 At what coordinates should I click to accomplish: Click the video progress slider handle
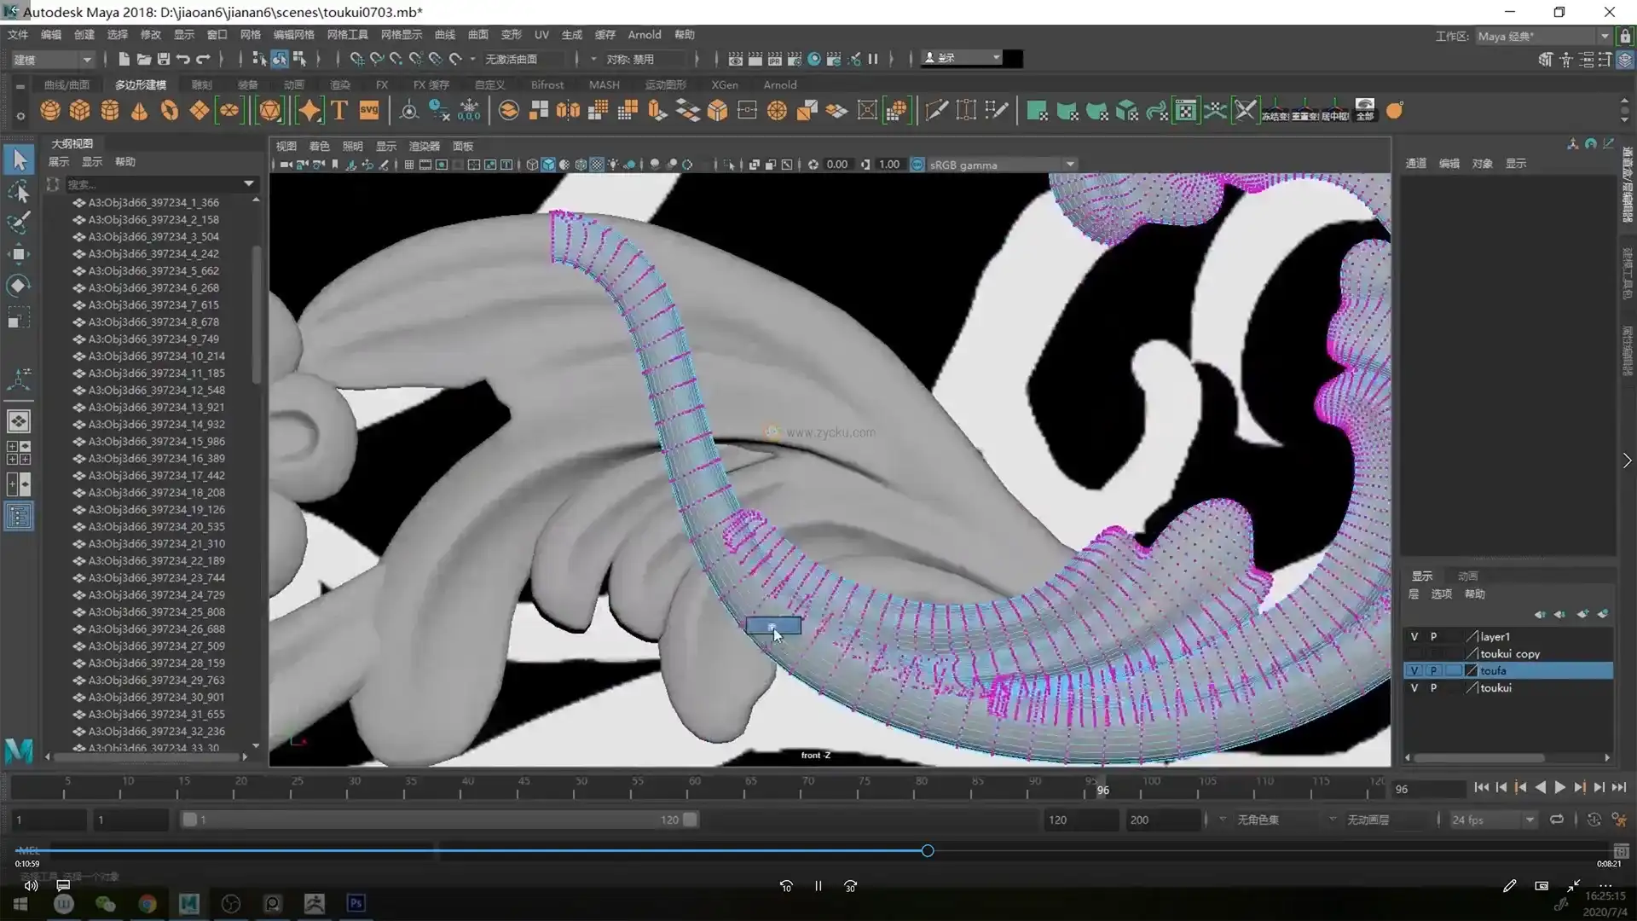pyautogui.click(x=928, y=851)
